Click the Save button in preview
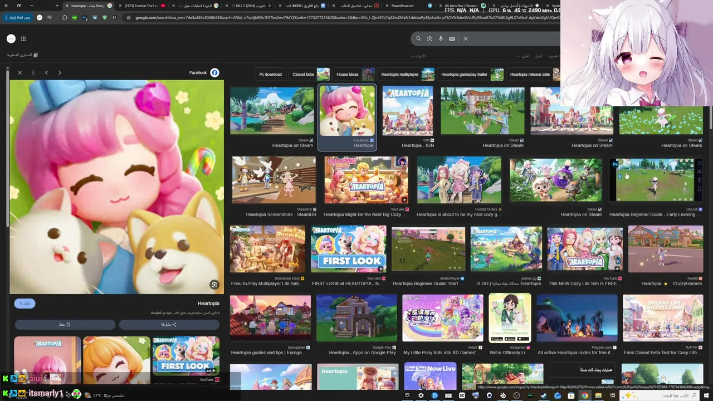Screen dimensions: 713x401 point(65,324)
